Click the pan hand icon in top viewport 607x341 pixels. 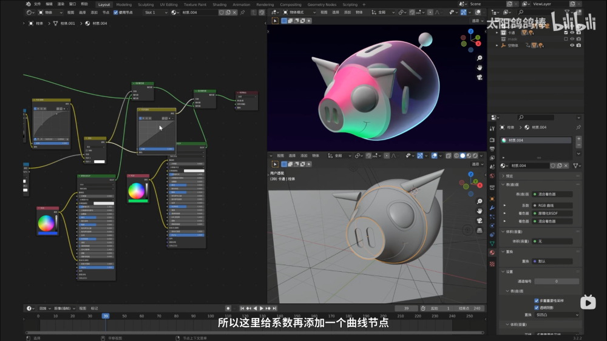pos(480,68)
